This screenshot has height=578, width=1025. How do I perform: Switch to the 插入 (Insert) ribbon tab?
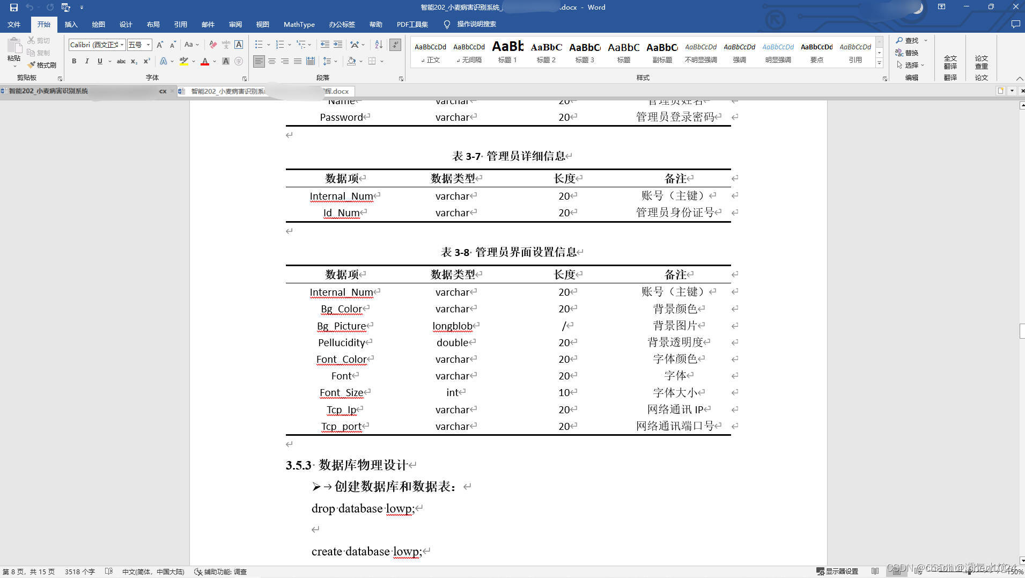[71, 24]
